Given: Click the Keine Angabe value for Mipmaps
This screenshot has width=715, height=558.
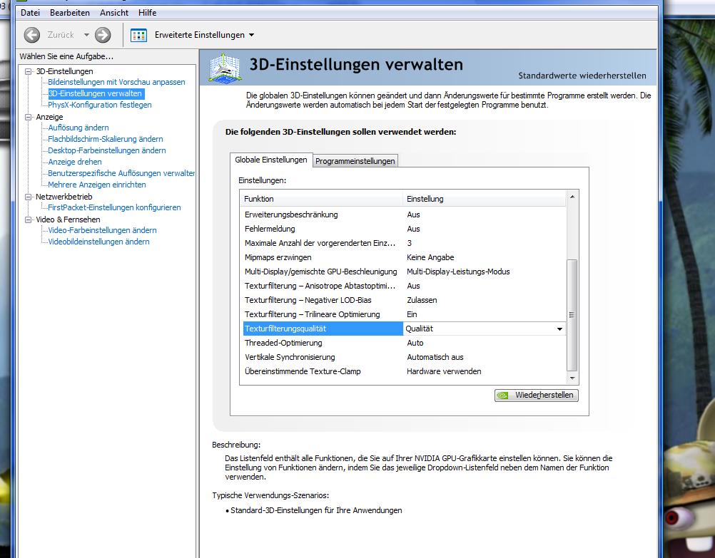Looking at the screenshot, I should coord(430,257).
